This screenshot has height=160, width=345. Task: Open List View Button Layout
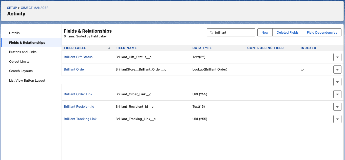point(27,81)
